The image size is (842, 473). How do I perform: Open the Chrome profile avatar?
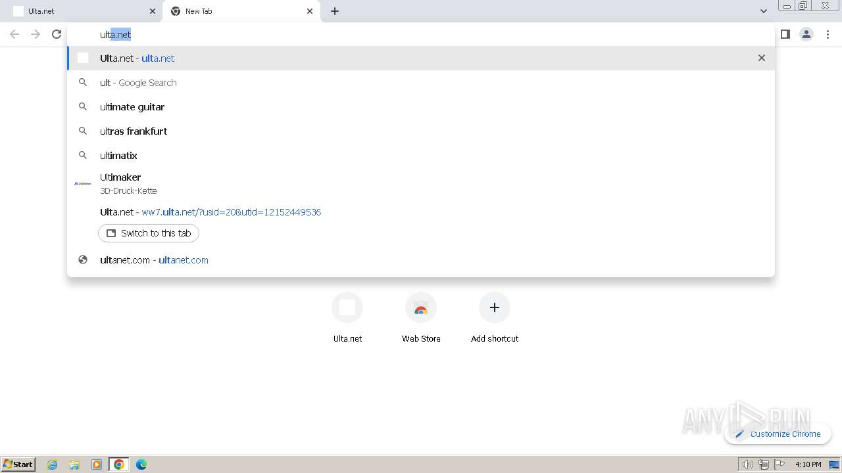[x=806, y=34]
